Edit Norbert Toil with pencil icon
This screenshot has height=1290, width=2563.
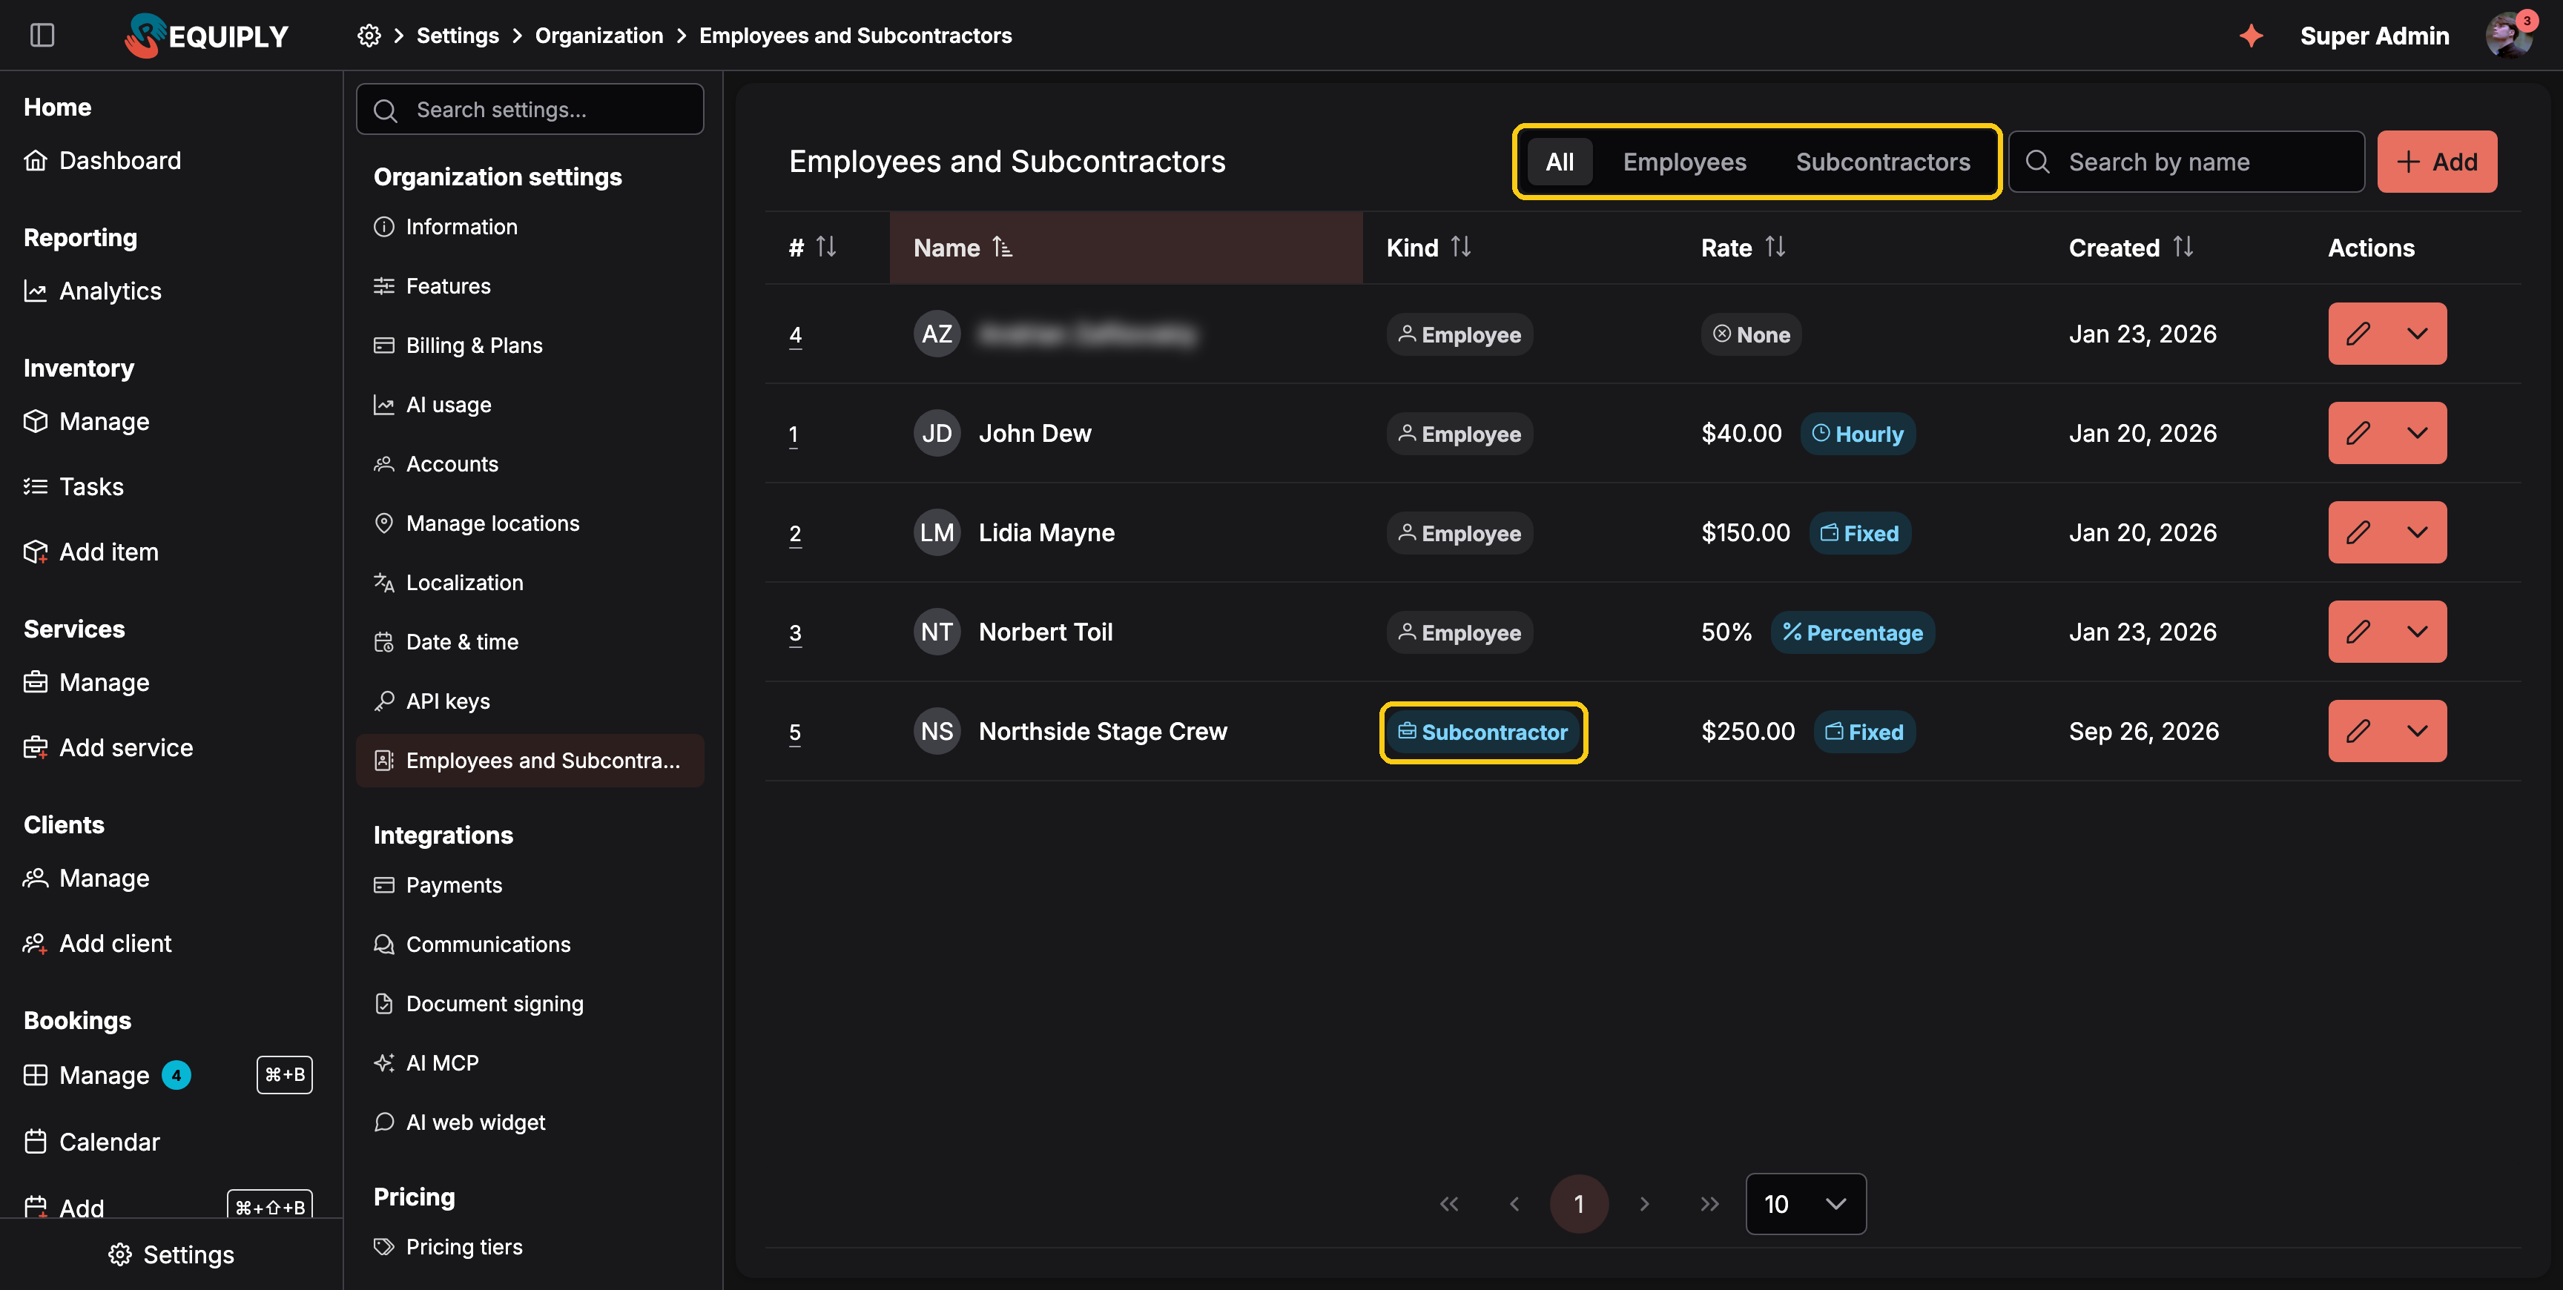pyautogui.click(x=2358, y=632)
